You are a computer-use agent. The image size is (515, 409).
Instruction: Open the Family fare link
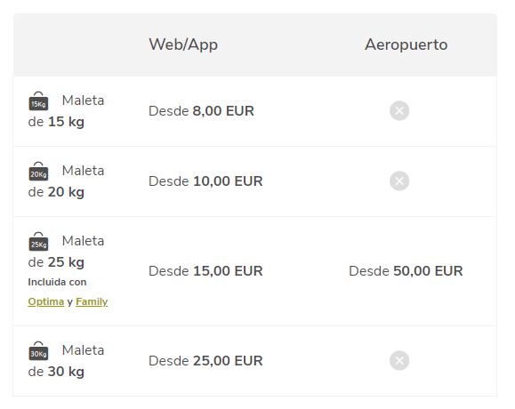(x=92, y=301)
